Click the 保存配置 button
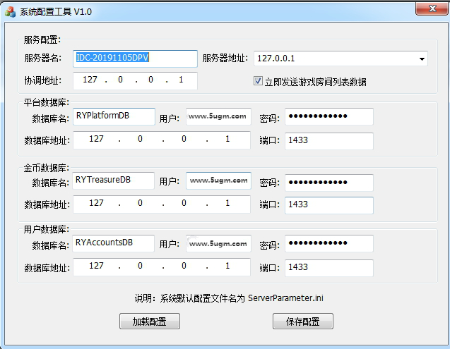The height and width of the screenshot is (349, 450). click(302, 322)
